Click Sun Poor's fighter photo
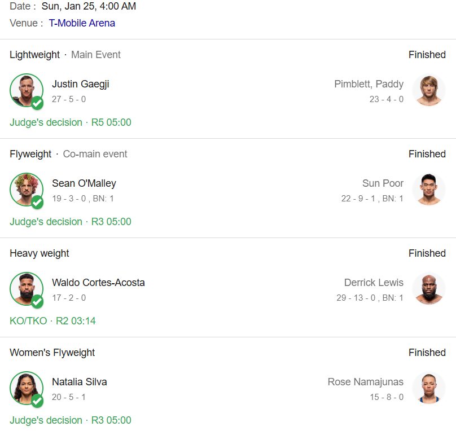This screenshot has height=431, width=456. click(x=429, y=190)
